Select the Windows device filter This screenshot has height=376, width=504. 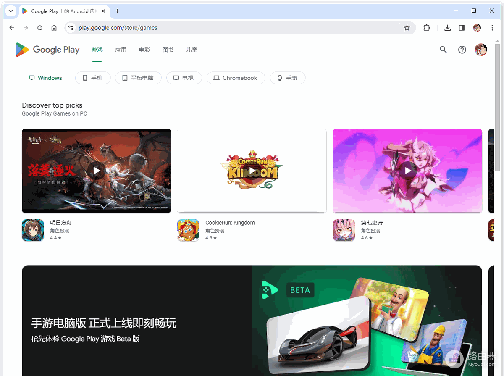tap(45, 78)
